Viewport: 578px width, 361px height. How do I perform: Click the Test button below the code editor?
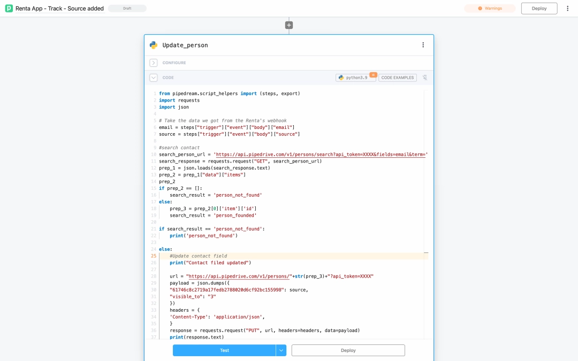click(x=224, y=350)
